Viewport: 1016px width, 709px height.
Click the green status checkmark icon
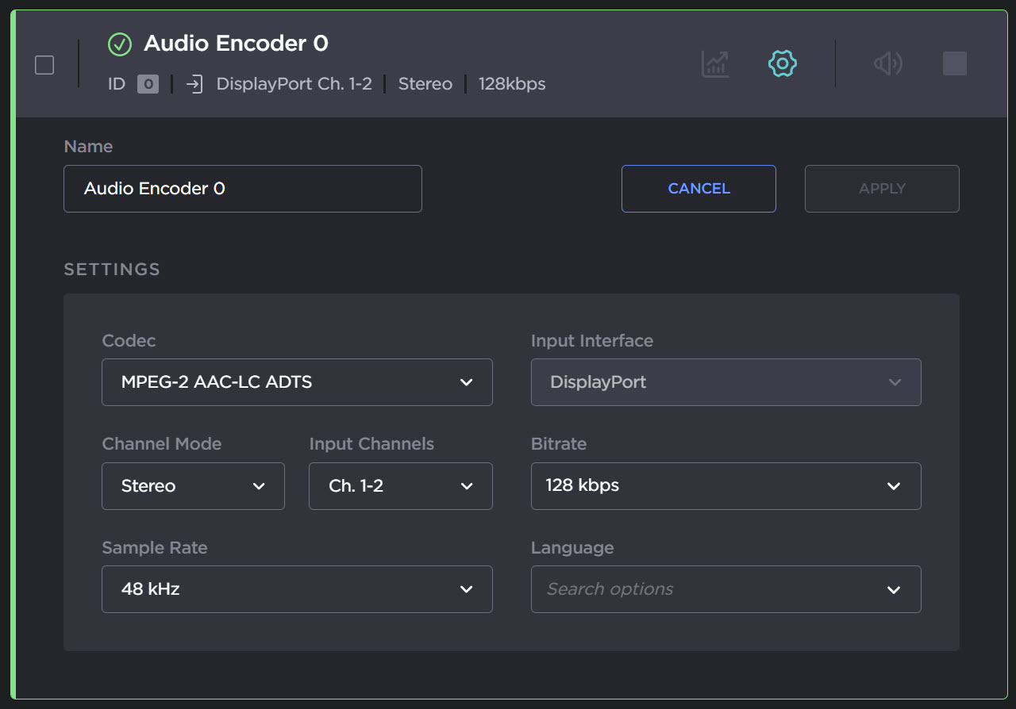click(x=120, y=44)
